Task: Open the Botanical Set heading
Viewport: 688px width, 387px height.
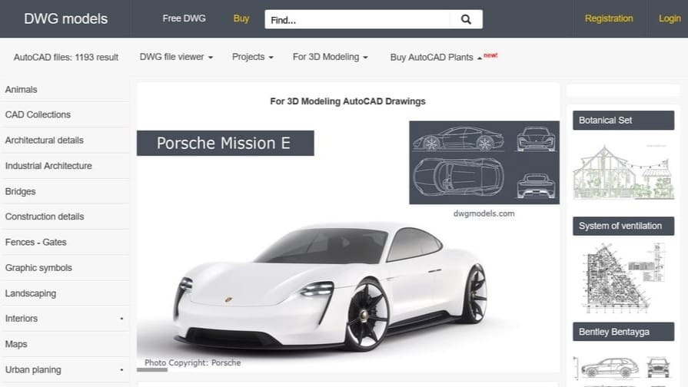Action: click(x=623, y=120)
